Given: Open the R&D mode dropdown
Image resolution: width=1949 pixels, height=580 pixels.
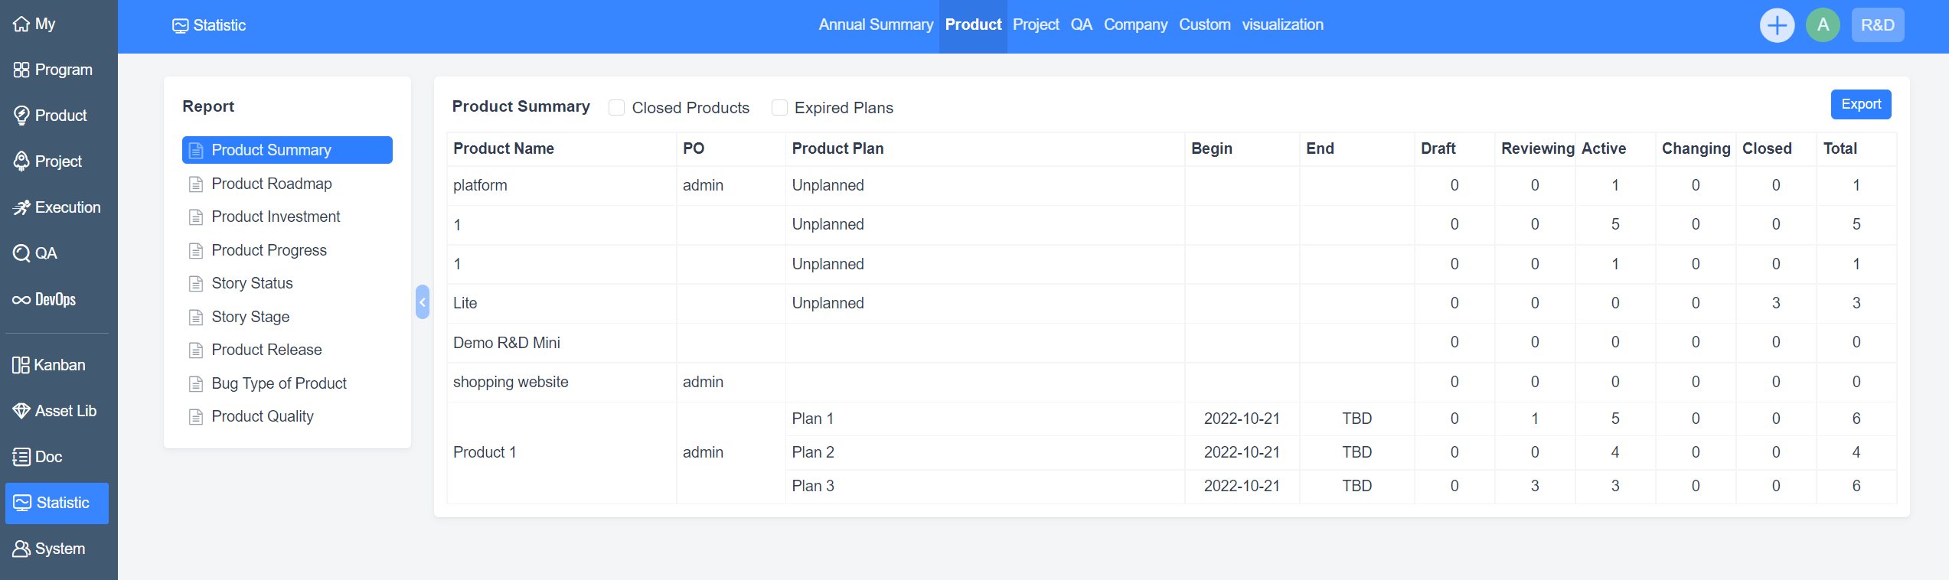Looking at the screenshot, I should 1877,26.
